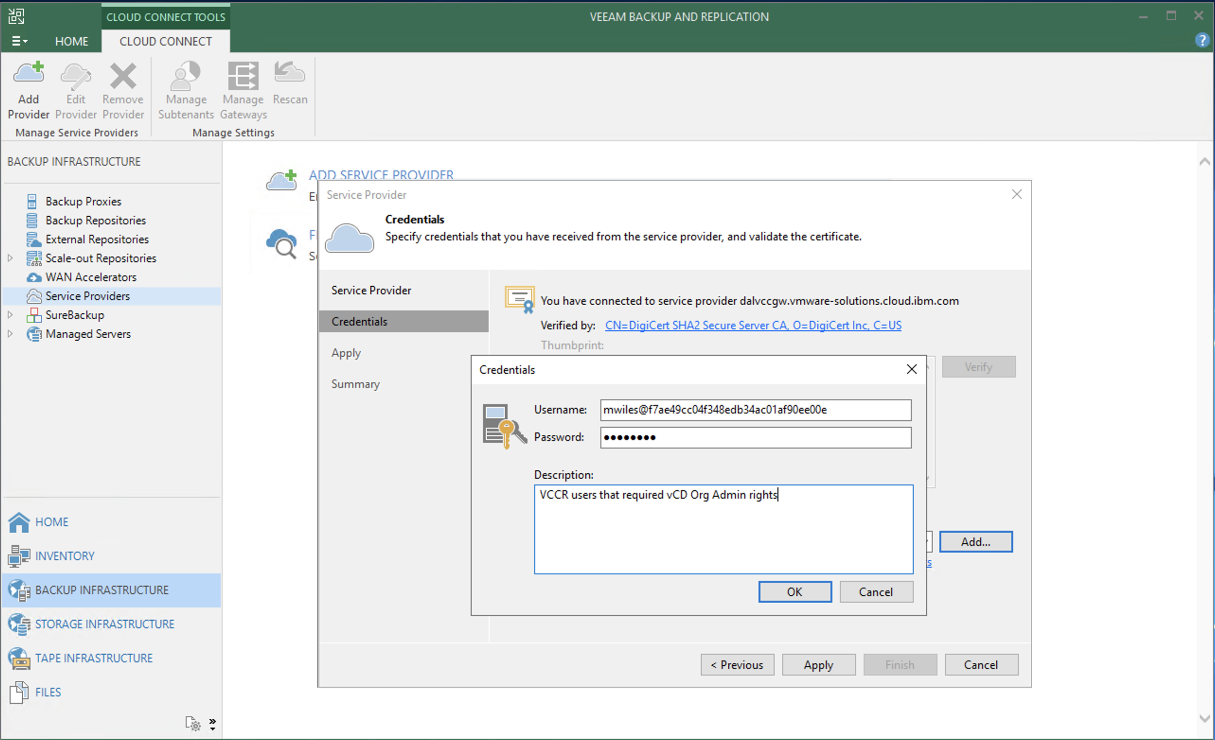Go to Inventory view
The width and height of the screenshot is (1215, 740).
(x=64, y=556)
